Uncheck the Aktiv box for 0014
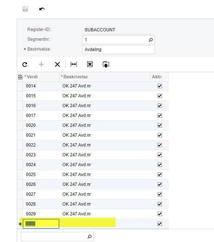 160,86
